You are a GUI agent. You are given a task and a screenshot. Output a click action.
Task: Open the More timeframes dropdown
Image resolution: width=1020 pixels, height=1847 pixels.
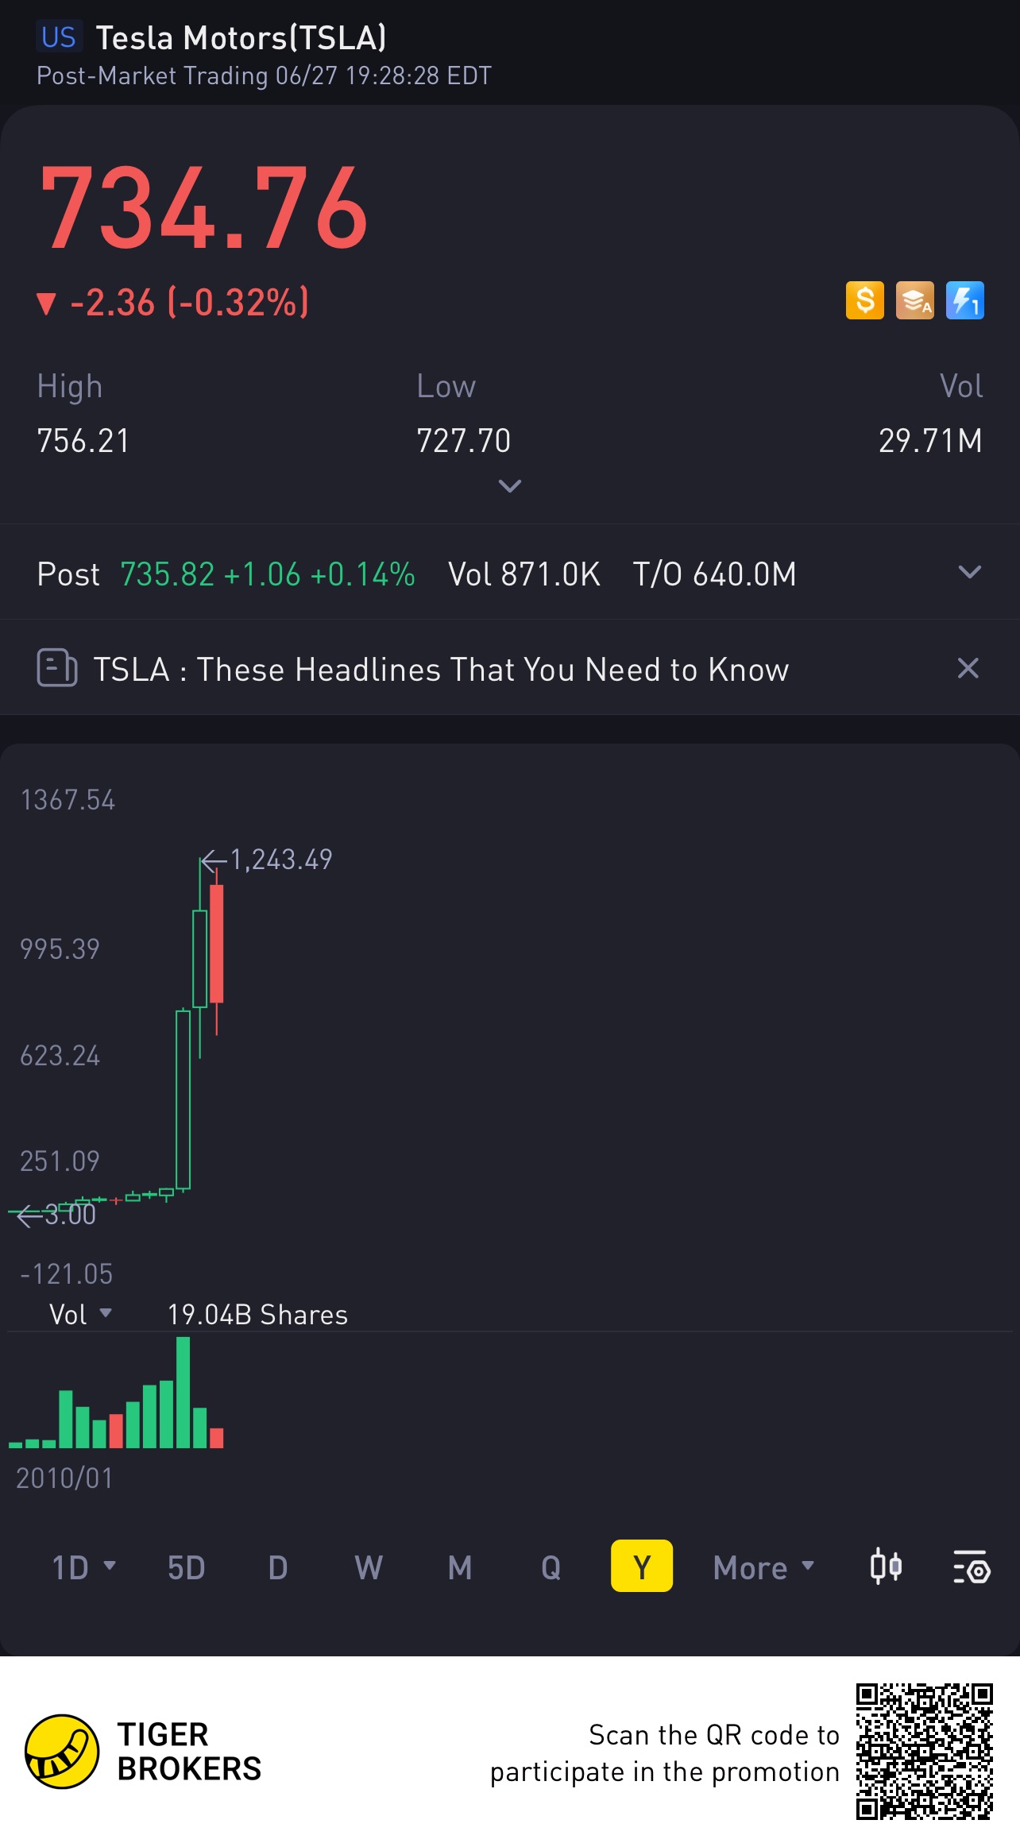763,1567
